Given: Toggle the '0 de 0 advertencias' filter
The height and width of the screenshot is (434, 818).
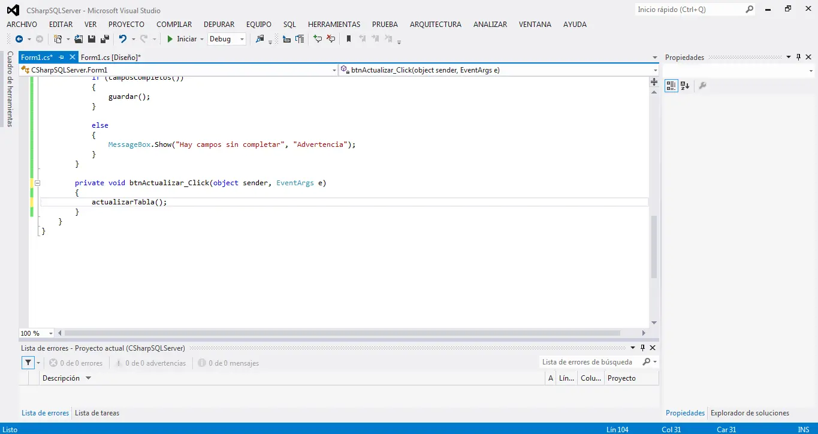Looking at the screenshot, I should pyautogui.click(x=151, y=363).
